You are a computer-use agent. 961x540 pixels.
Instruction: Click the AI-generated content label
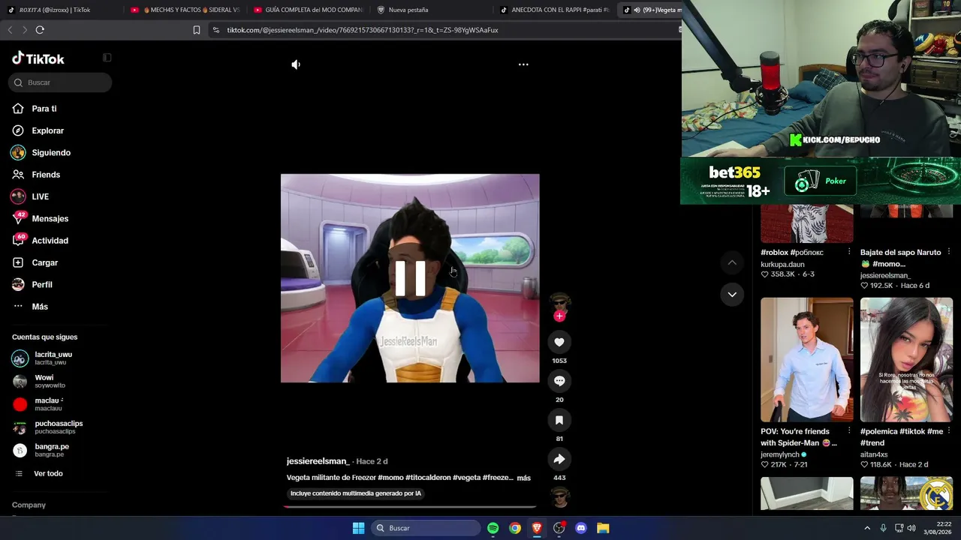[356, 493]
